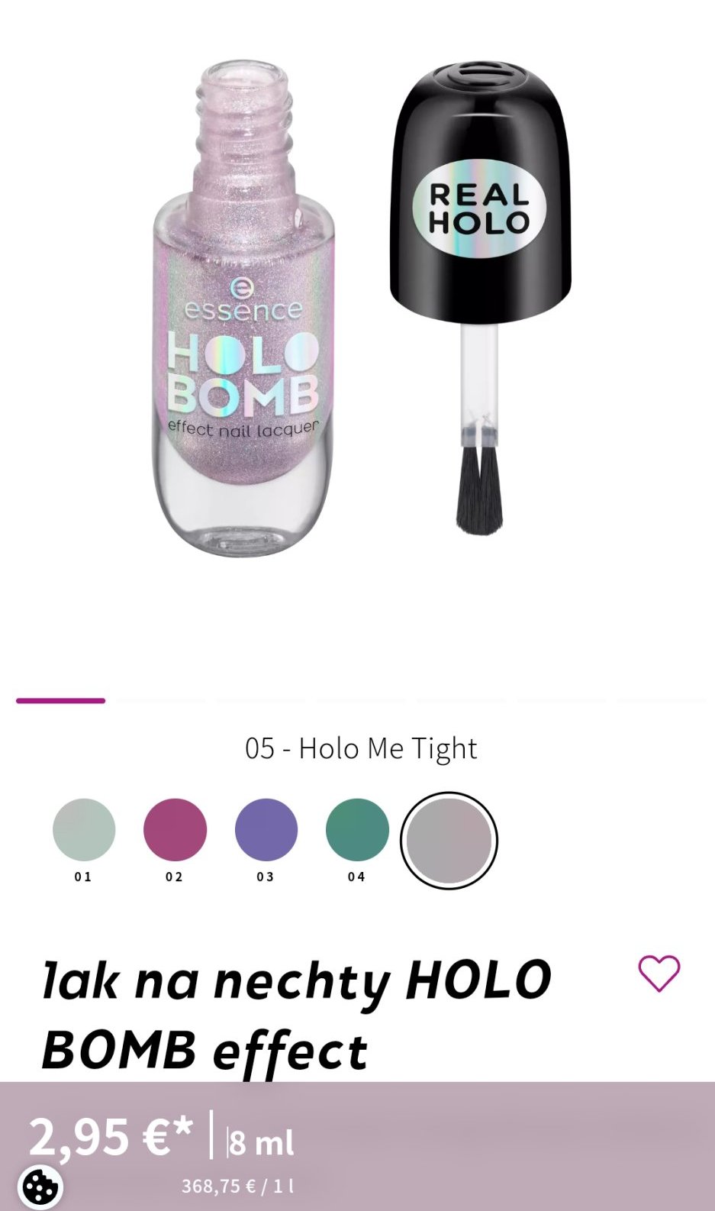Go to the third image carousel indicator
The width and height of the screenshot is (715, 1211).
[x=260, y=700]
